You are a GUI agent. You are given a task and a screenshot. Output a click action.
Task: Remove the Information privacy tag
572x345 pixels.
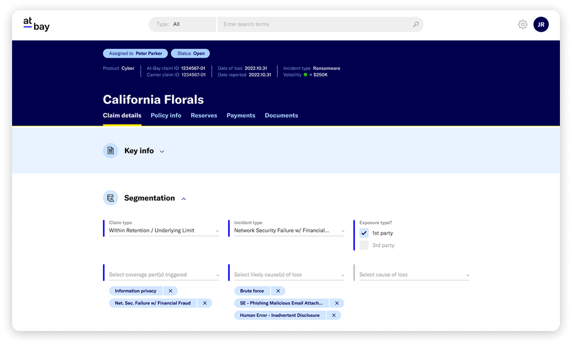pos(171,291)
